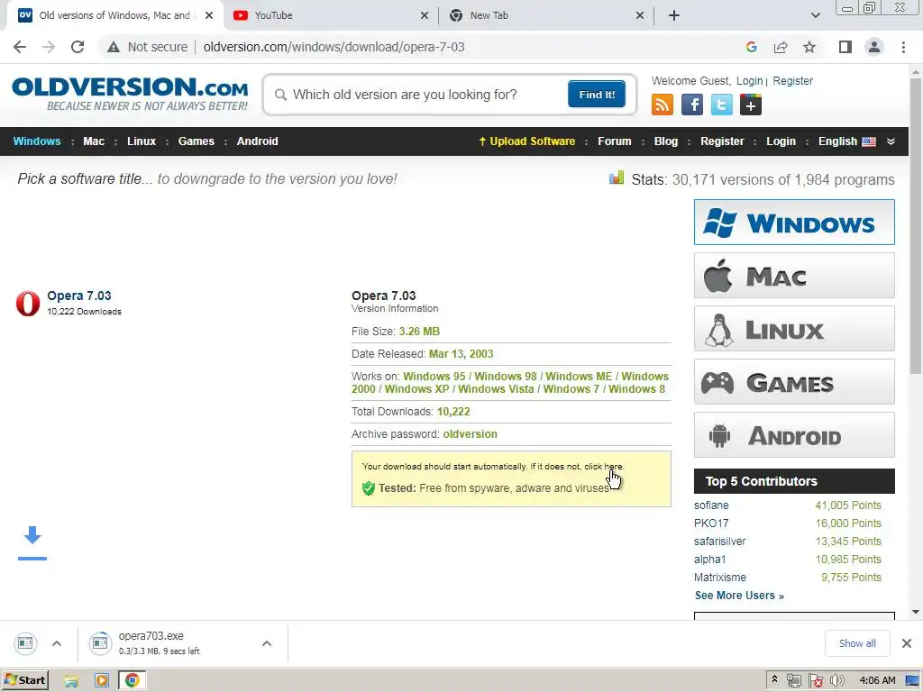The width and height of the screenshot is (923, 692).
Task: Click Upload Software in the nav bar
Action: (526, 141)
